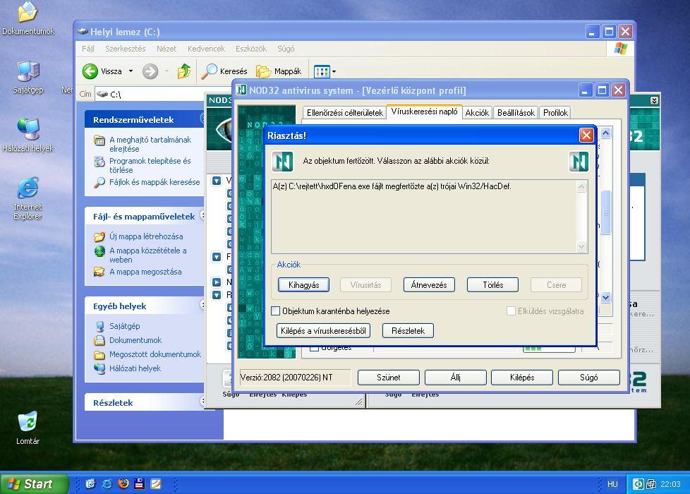The image size is (690, 494).
Task: Click A mappa közzététele a weben
Action: (x=148, y=255)
